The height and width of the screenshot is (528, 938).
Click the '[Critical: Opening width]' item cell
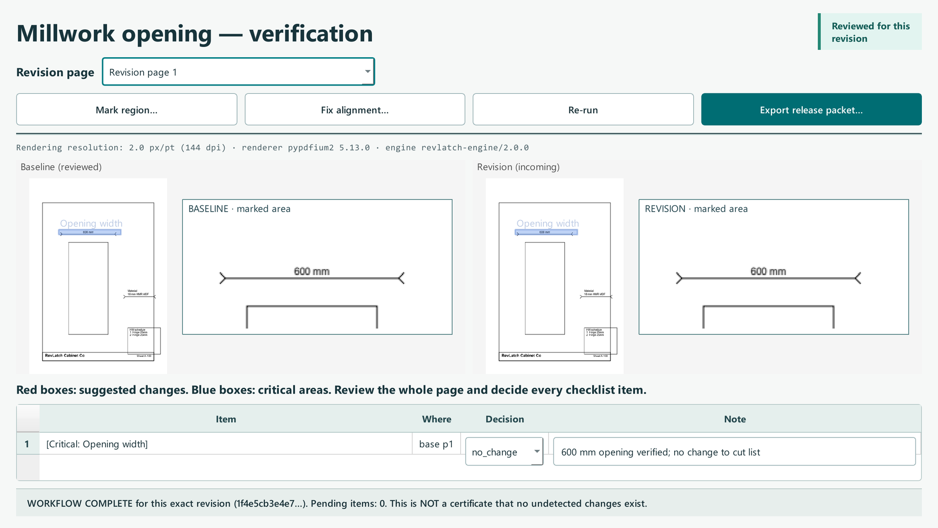[226, 444]
